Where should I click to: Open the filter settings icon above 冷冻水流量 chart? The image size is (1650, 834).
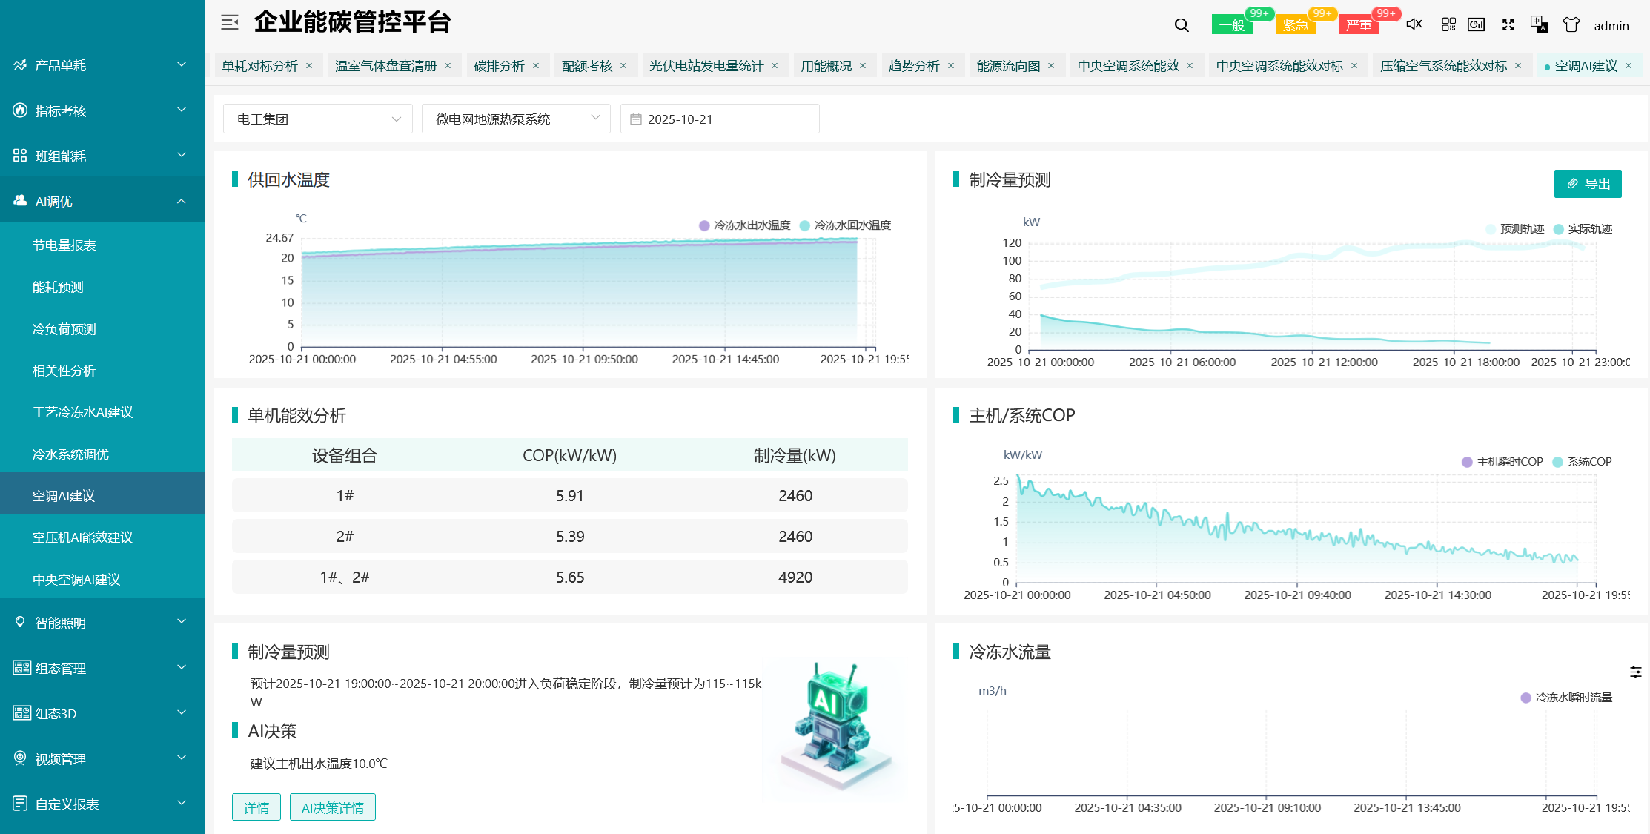pos(1635,672)
